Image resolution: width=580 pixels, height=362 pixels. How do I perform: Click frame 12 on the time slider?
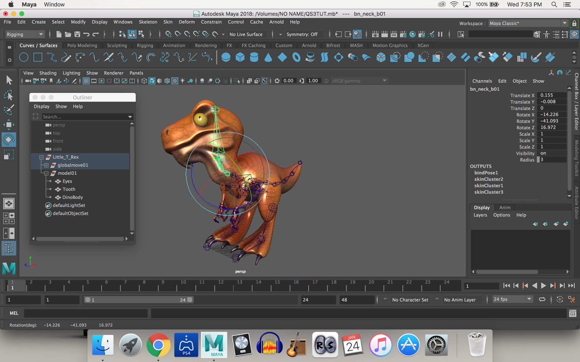220,286
